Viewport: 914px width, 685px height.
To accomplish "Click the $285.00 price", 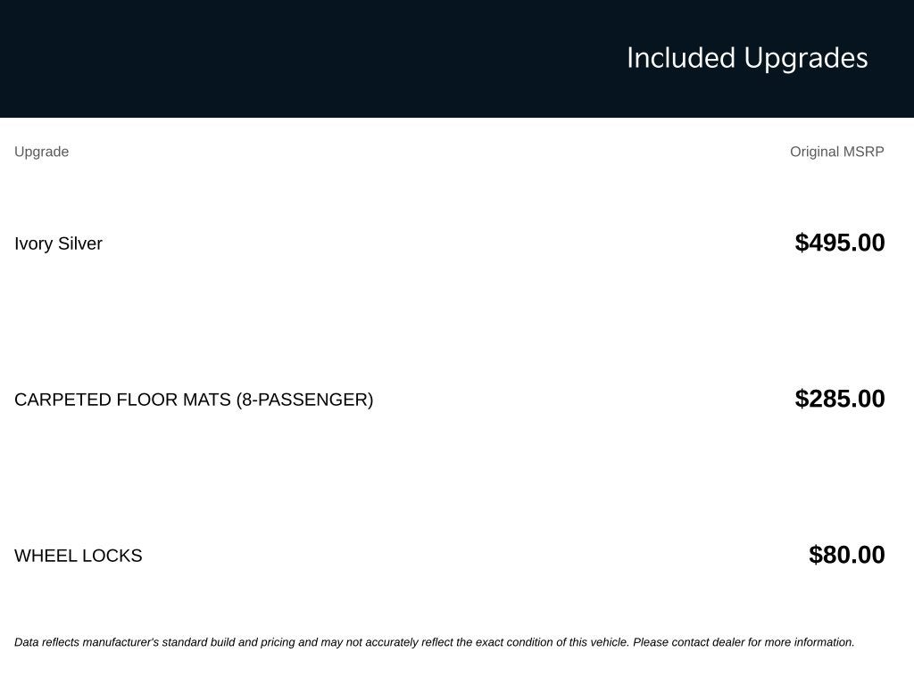I will 840,399.
